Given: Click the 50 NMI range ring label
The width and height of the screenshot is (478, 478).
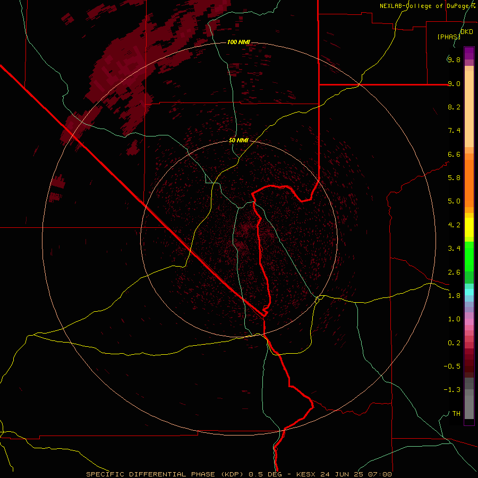Looking at the screenshot, I should (238, 140).
